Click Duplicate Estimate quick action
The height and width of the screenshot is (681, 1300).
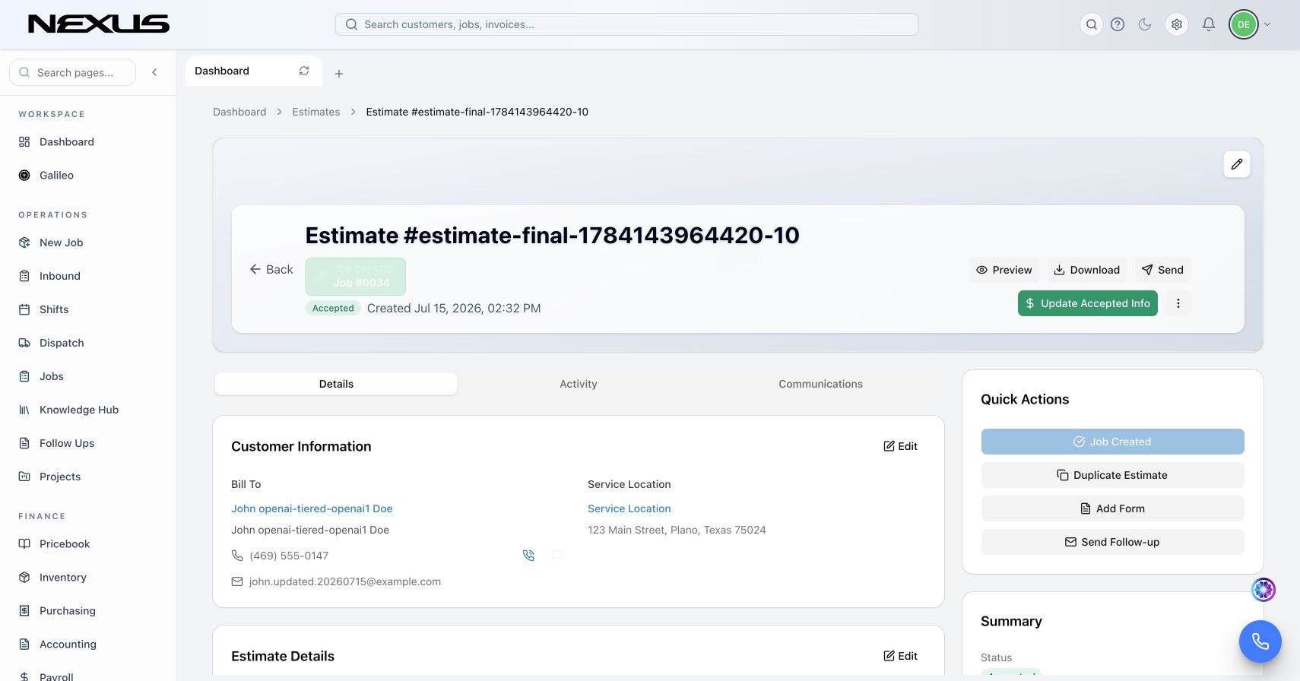point(1113,475)
